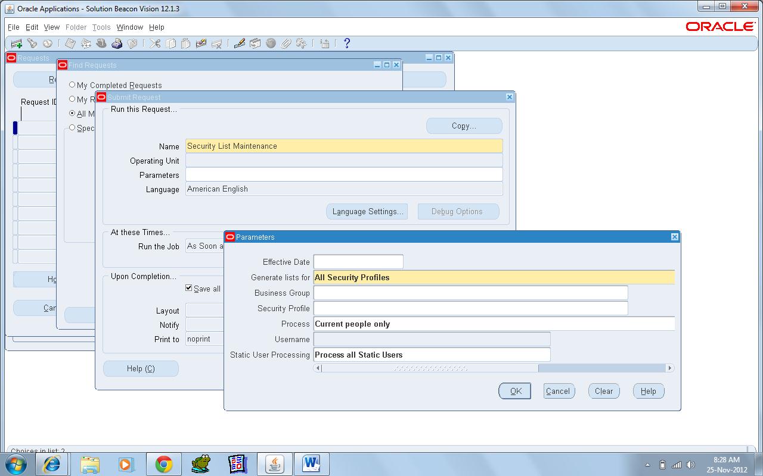Viewport: 763px width, 476px height.
Task: Click the Clear Record eraser icon
Action: (x=201, y=43)
